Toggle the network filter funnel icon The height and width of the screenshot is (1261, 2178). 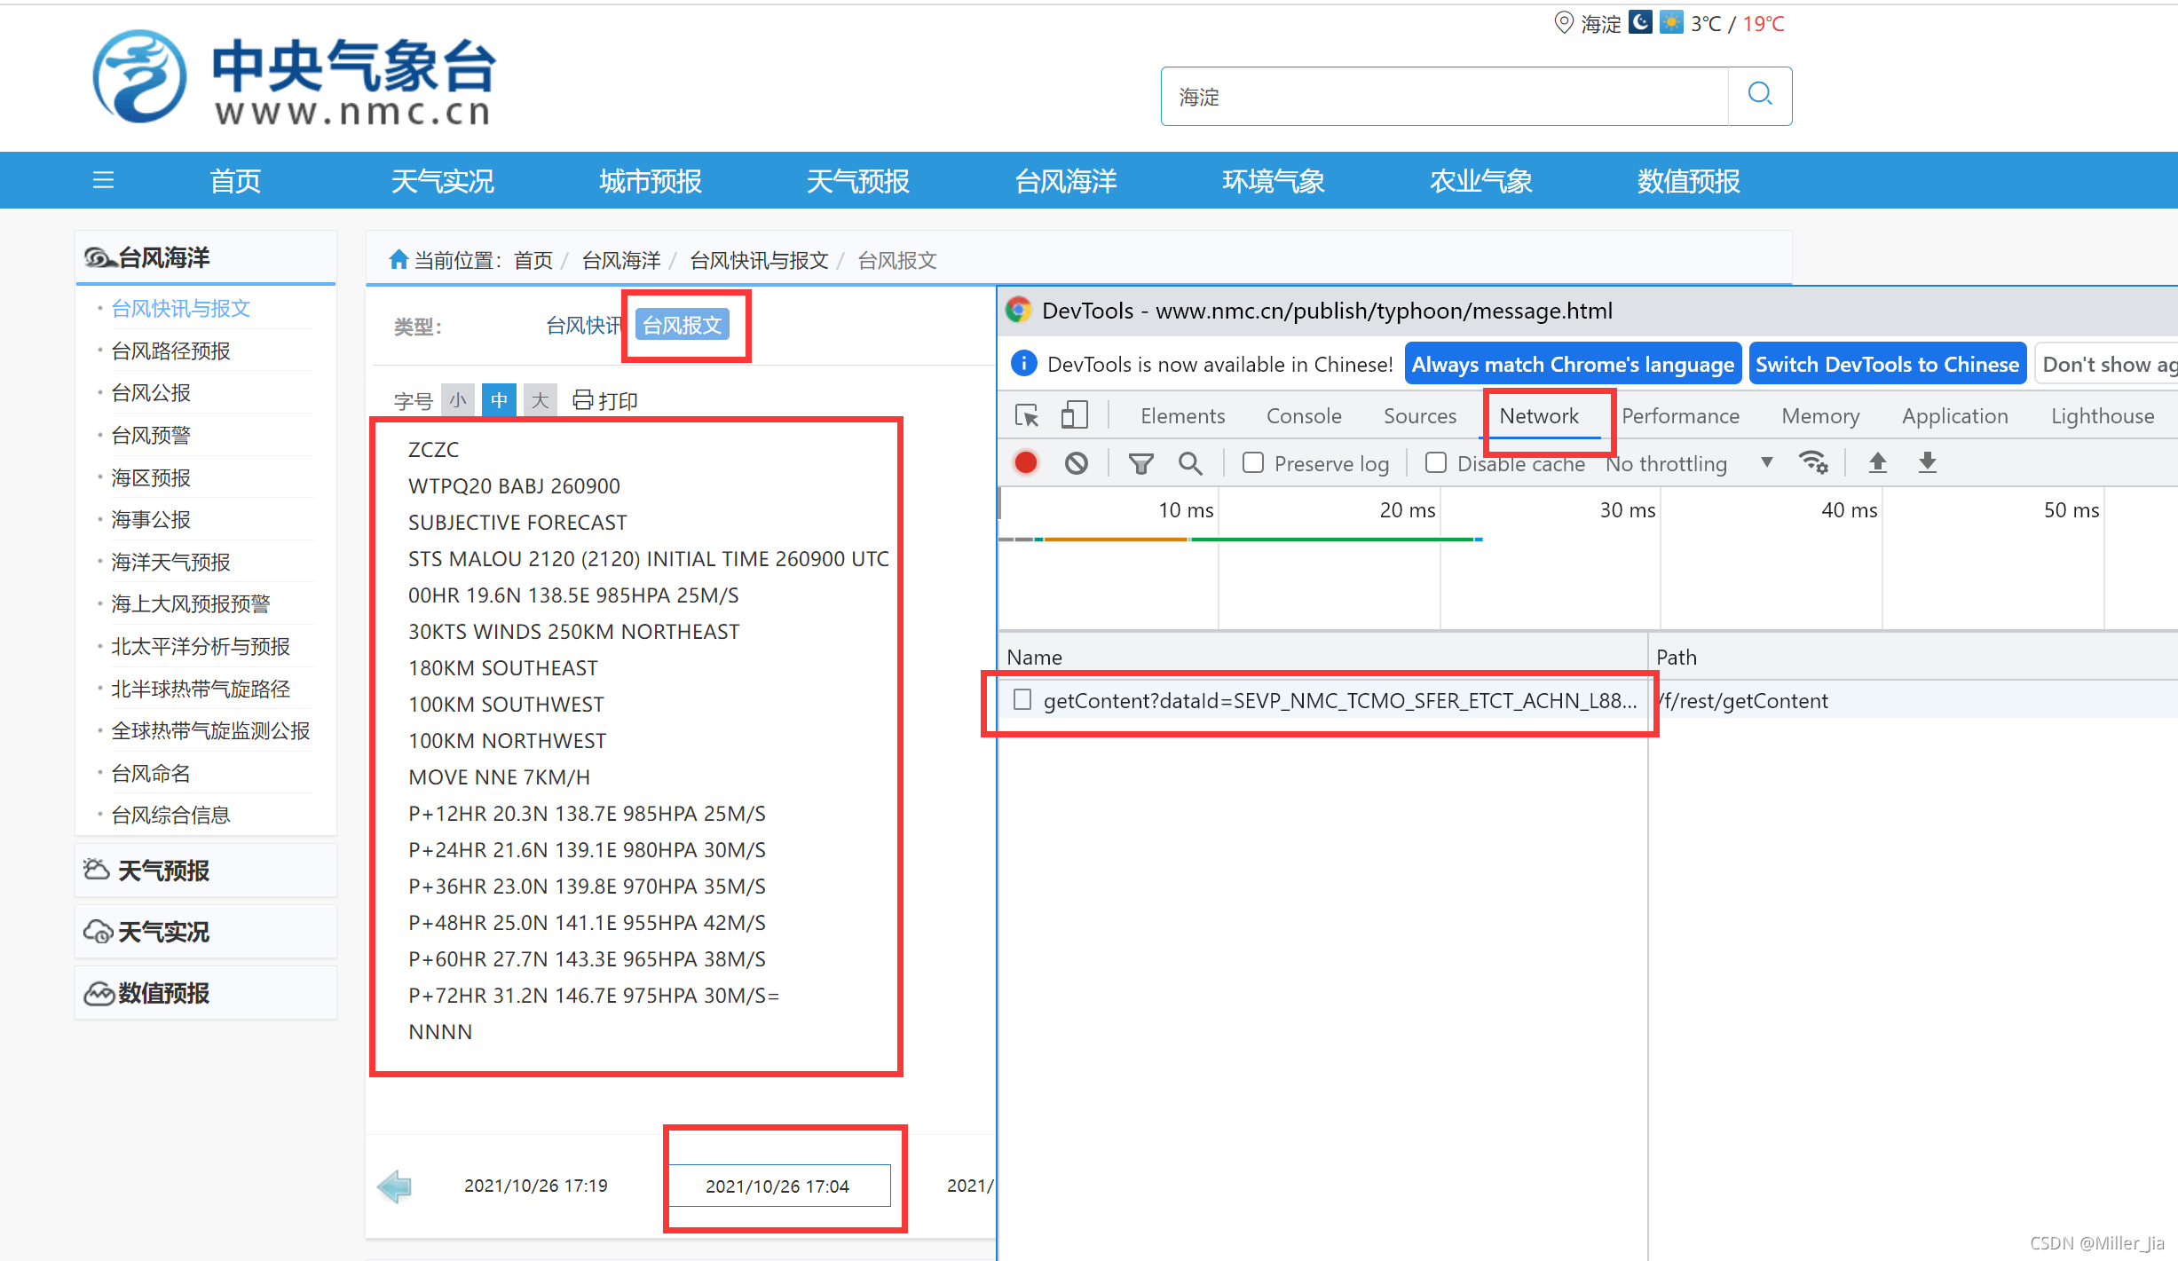[1140, 462]
